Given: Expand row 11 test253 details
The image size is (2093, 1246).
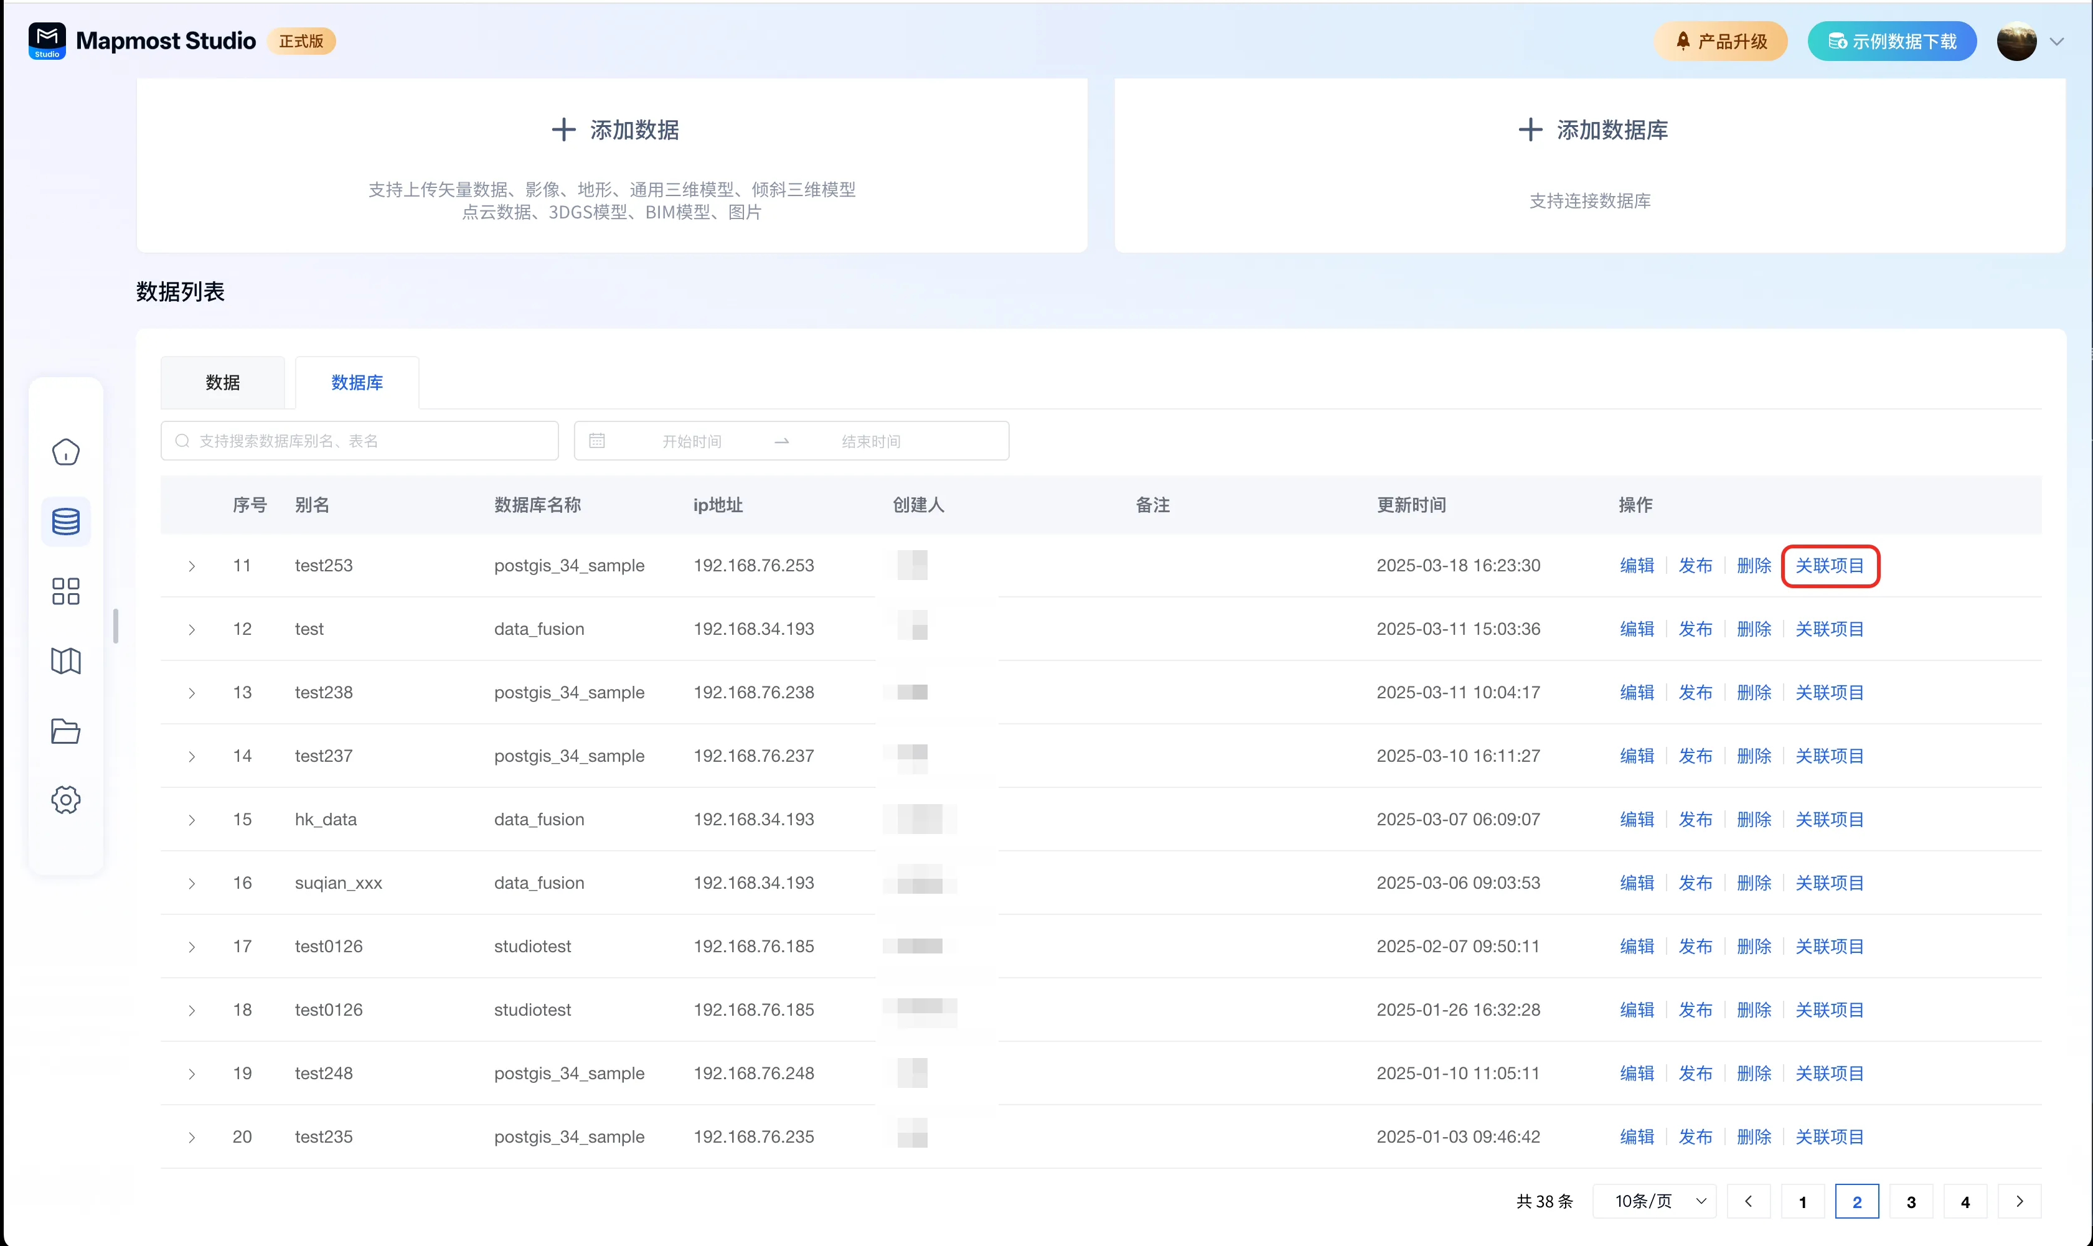Looking at the screenshot, I should click(192, 566).
